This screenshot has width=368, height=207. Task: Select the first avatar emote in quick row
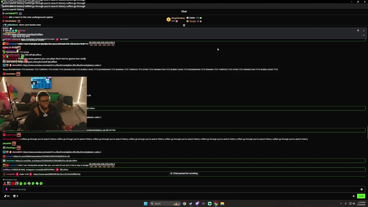[5, 183]
